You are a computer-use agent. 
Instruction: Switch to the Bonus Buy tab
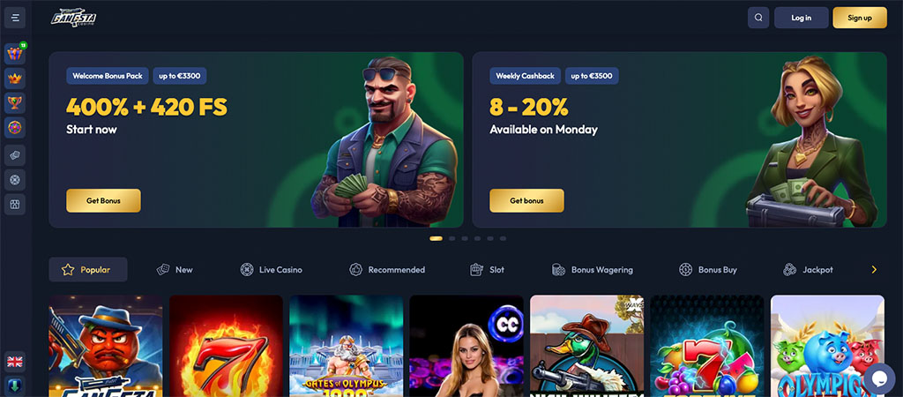(x=708, y=270)
